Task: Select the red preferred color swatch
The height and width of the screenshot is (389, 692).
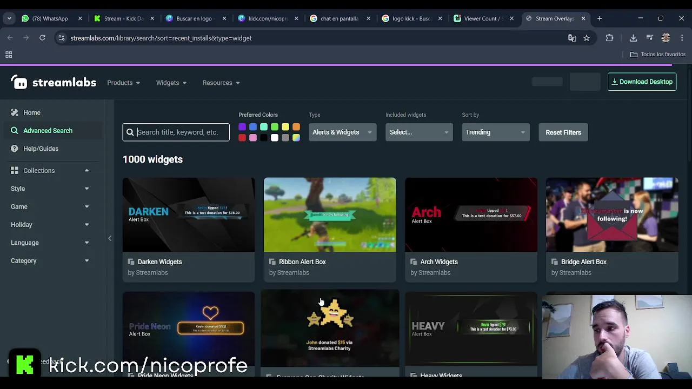Action: [242, 138]
